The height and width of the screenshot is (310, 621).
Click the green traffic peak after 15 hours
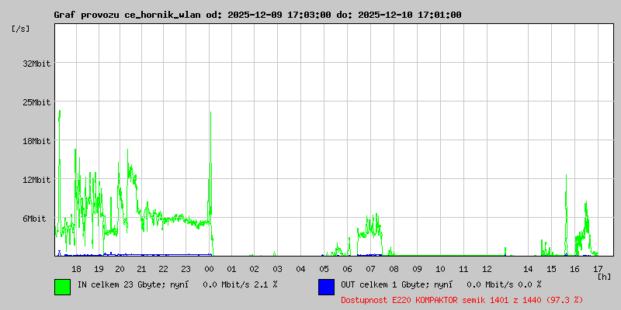pyautogui.click(x=567, y=176)
